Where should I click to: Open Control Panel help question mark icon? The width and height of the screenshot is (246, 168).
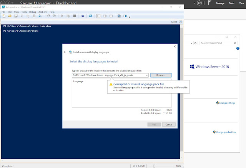238,48
